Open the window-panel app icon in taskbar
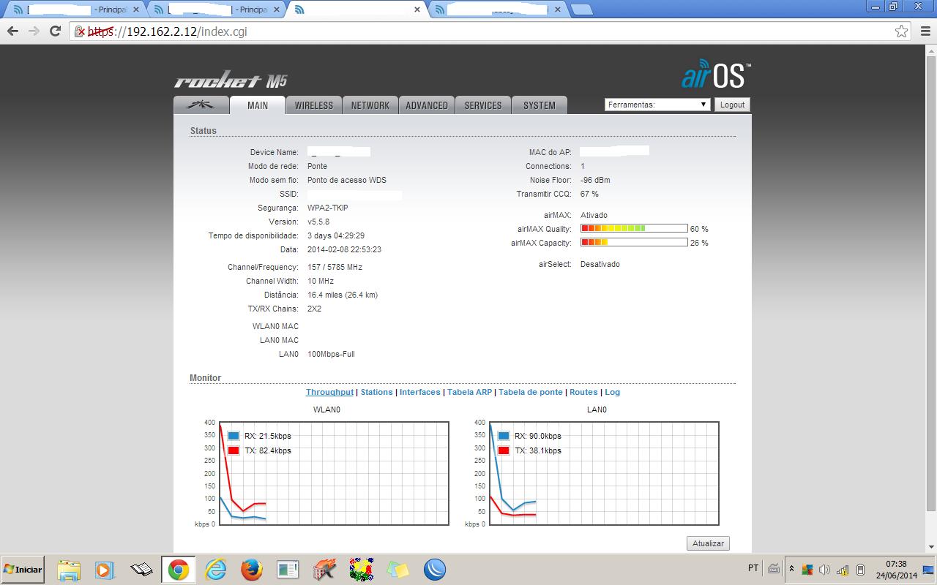The width and height of the screenshot is (937, 585). click(x=288, y=569)
